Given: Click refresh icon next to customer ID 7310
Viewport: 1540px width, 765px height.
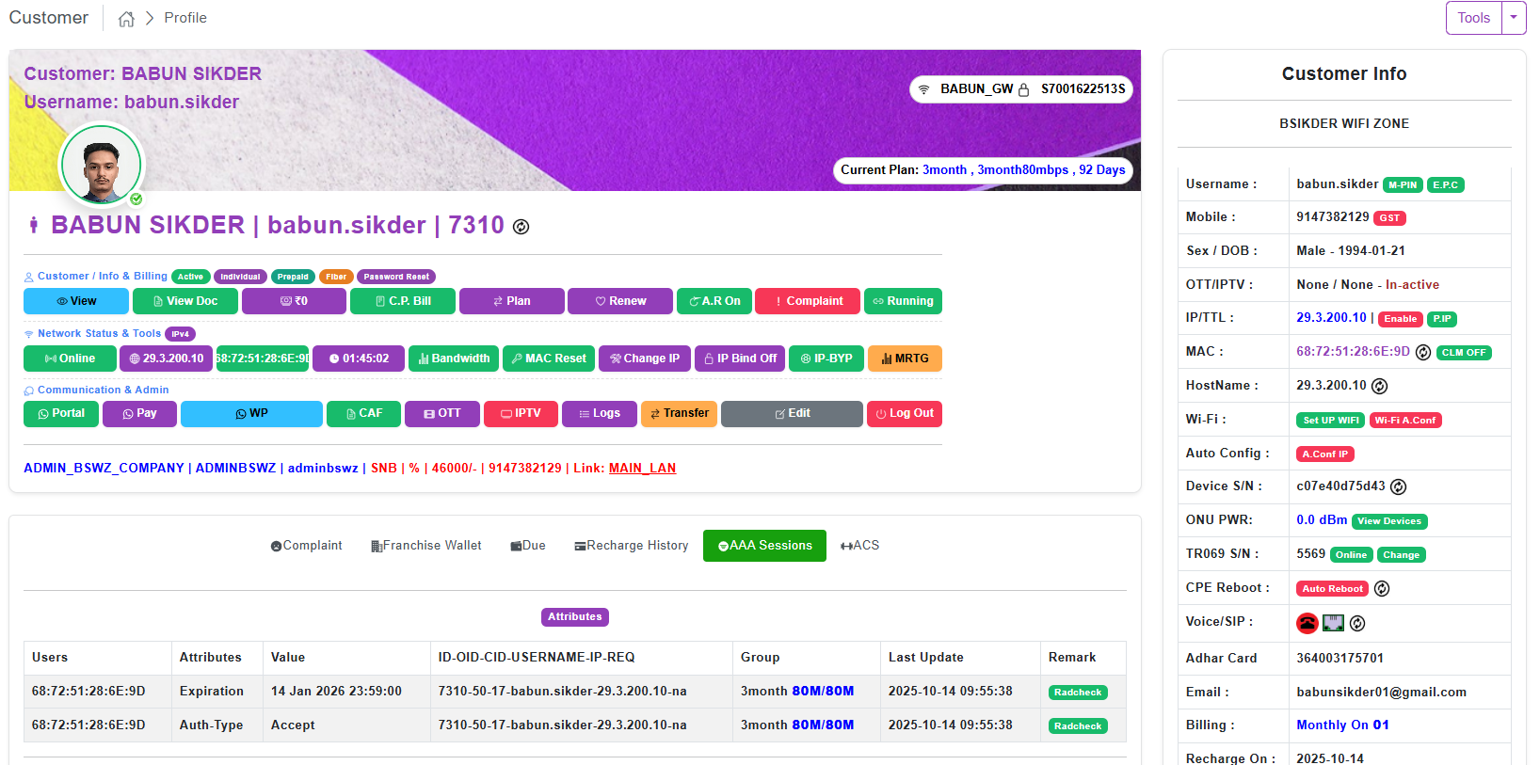Looking at the screenshot, I should pyautogui.click(x=521, y=227).
